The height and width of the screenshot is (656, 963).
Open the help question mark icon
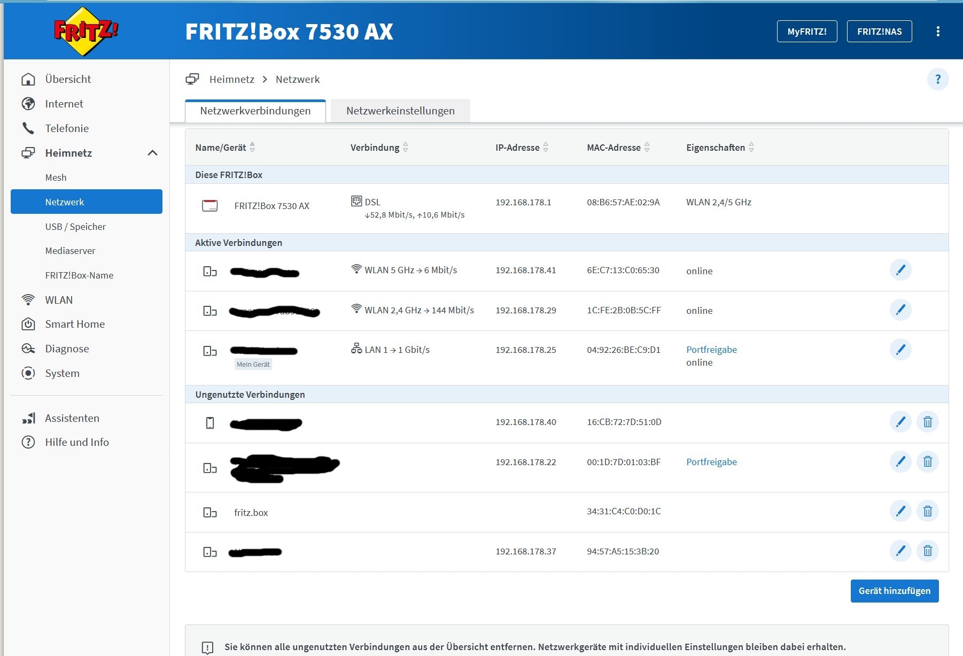click(x=938, y=80)
